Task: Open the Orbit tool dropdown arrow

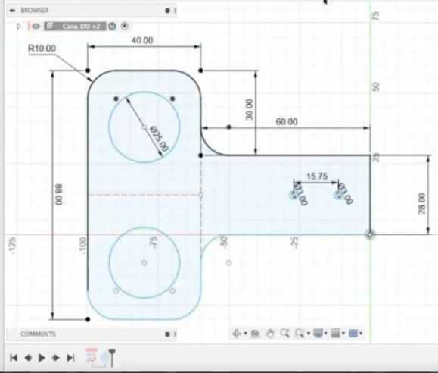Action: [246, 334]
